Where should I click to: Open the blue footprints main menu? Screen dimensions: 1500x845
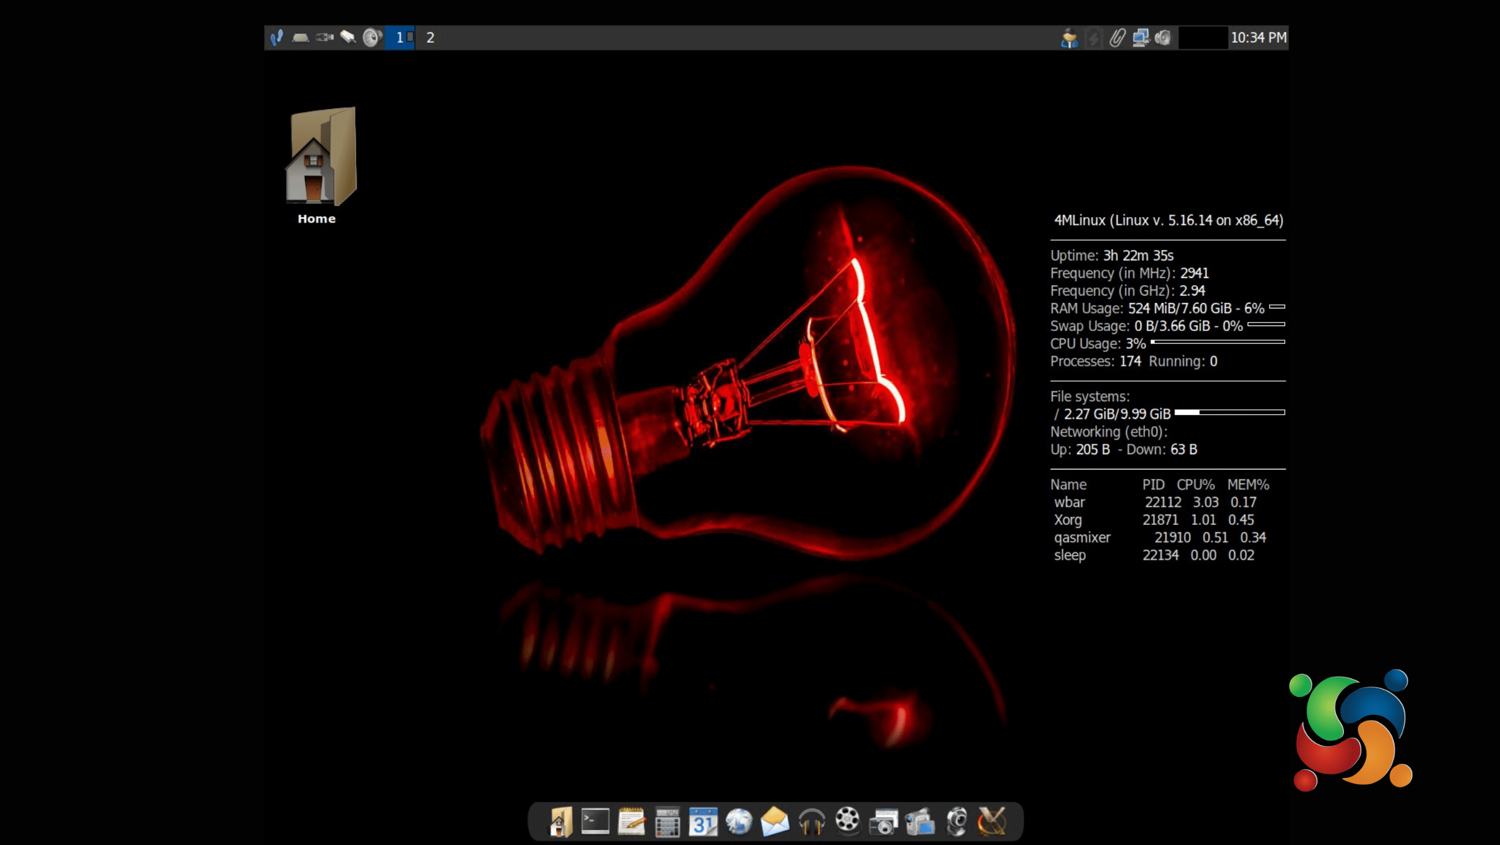tap(277, 38)
